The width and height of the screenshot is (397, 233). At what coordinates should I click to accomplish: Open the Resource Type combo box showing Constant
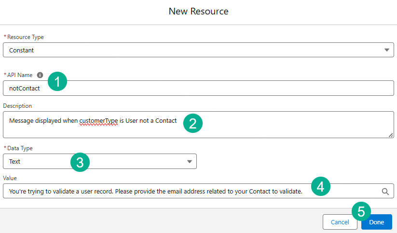[193, 50]
